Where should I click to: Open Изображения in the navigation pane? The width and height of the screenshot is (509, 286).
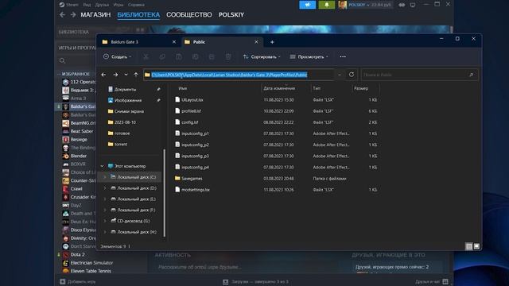click(128, 100)
